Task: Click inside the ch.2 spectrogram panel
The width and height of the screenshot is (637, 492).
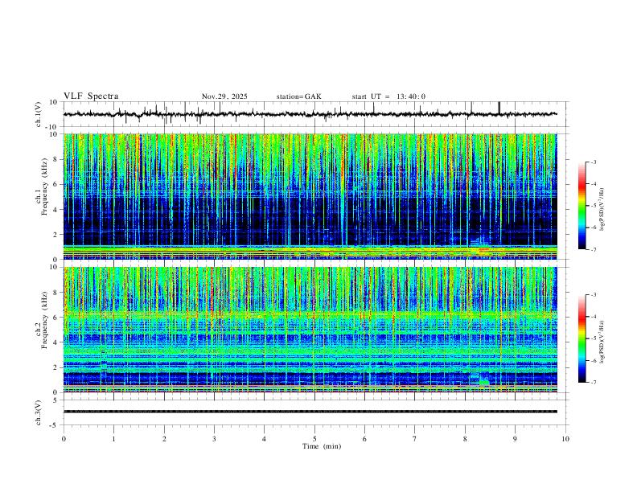Action: (x=310, y=330)
